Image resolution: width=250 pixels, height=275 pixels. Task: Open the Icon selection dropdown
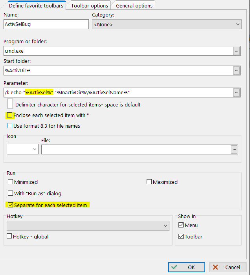coord(22,149)
